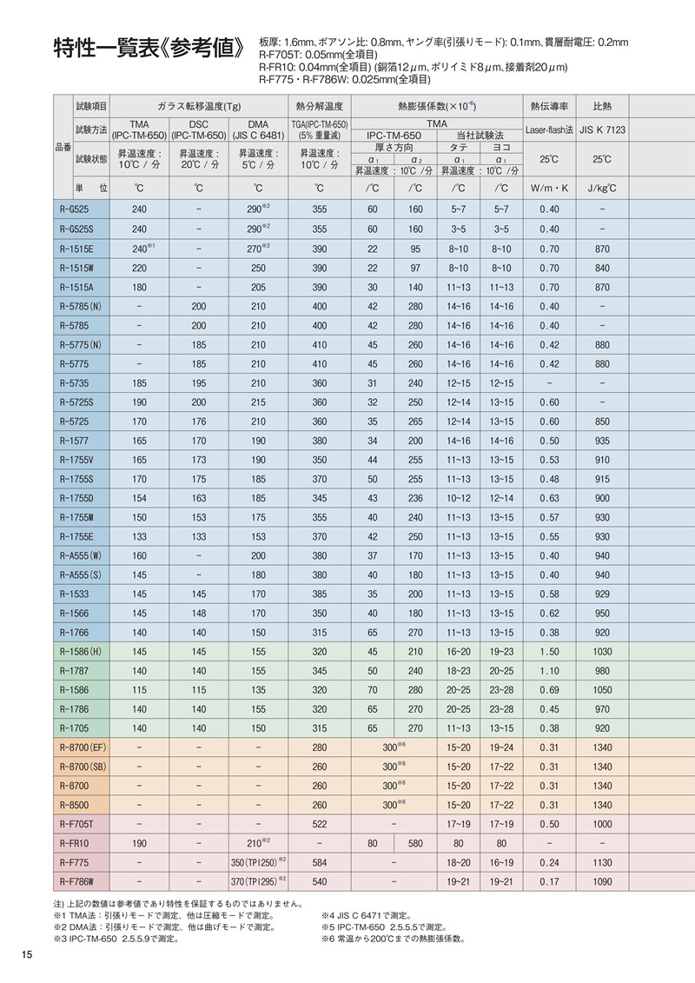Screen dimensions: 695x983
Task: Click product name R-A555(S)
Action: pos(80,575)
